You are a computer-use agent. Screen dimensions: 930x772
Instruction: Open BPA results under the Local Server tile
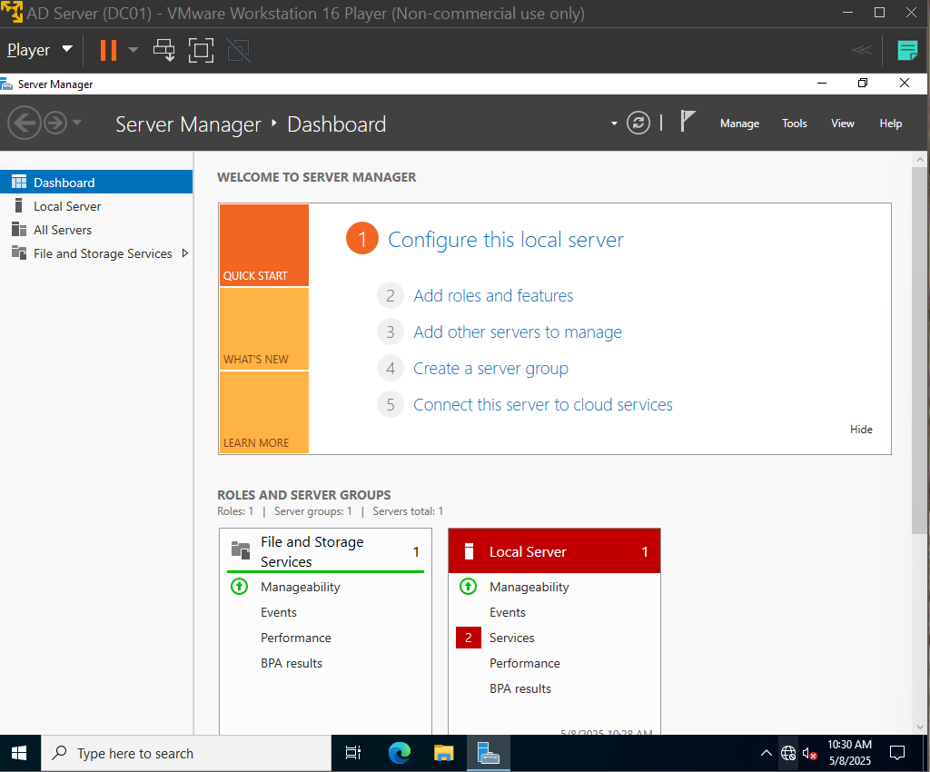[520, 689]
